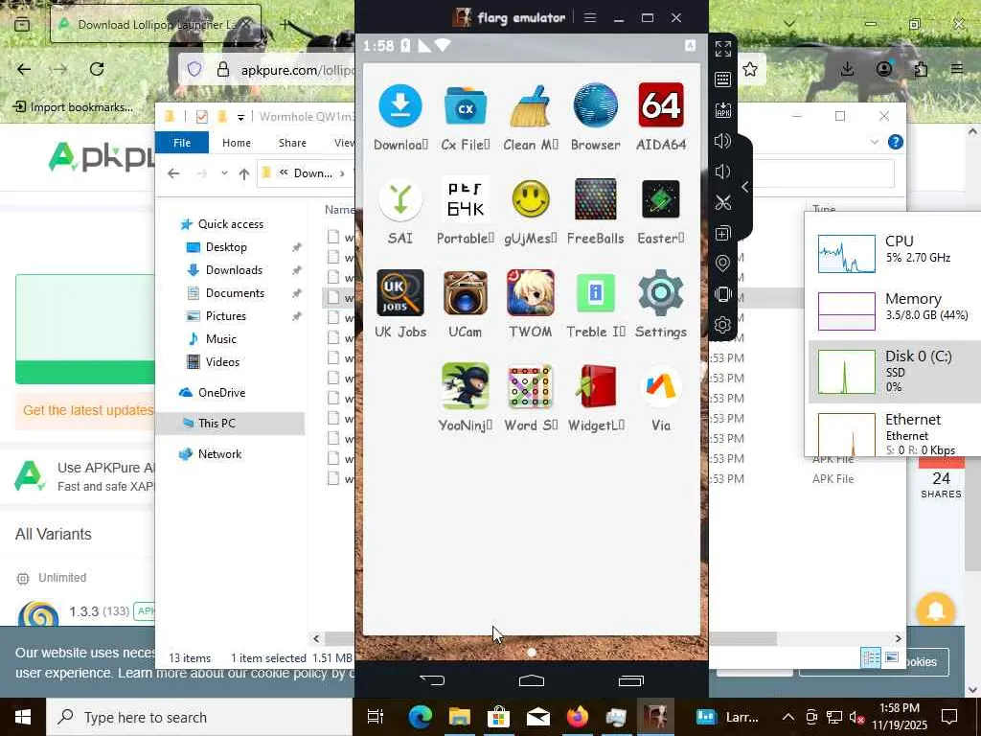The height and width of the screenshot is (736, 981).
Task: Switch to Share ribbon tab in Explorer
Action: point(292,143)
